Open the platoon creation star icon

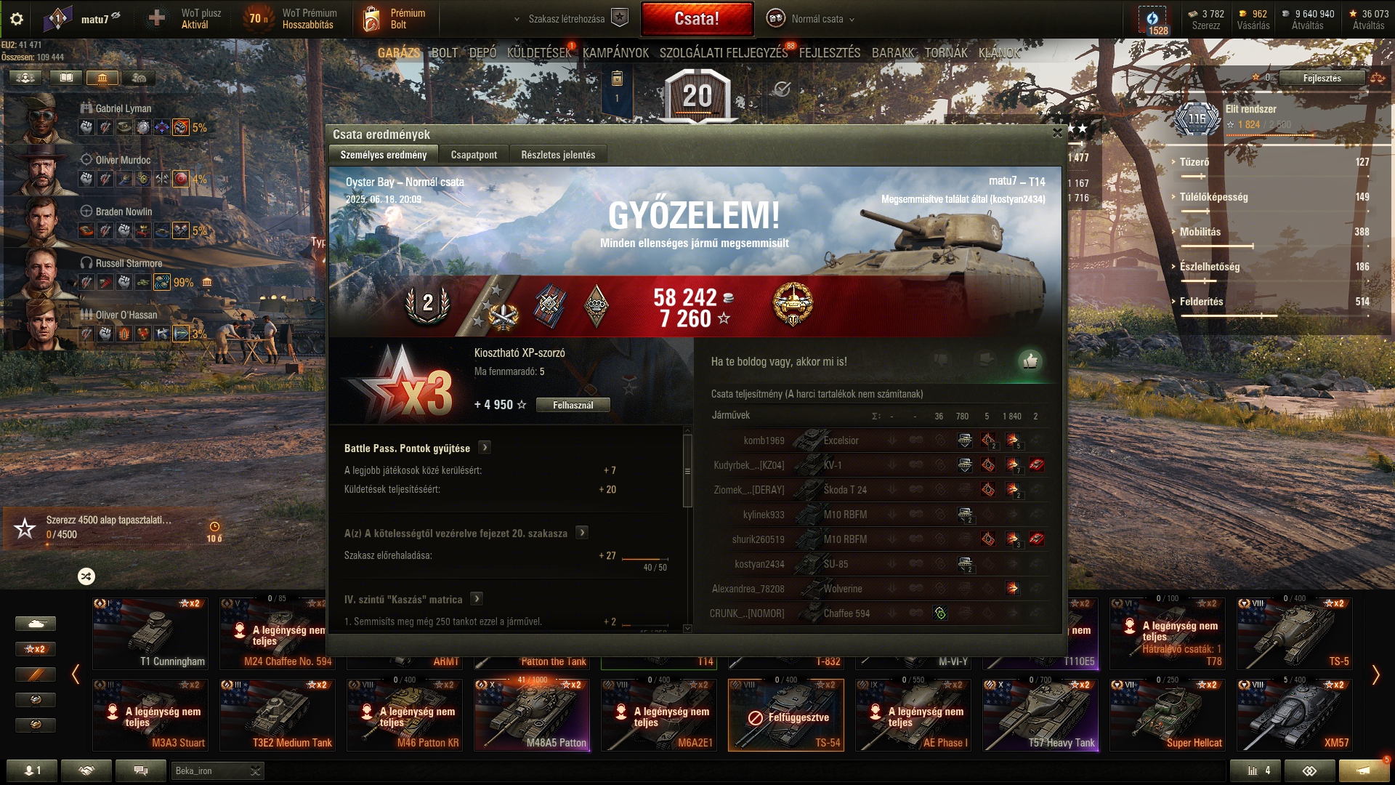click(x=619, y=18)
